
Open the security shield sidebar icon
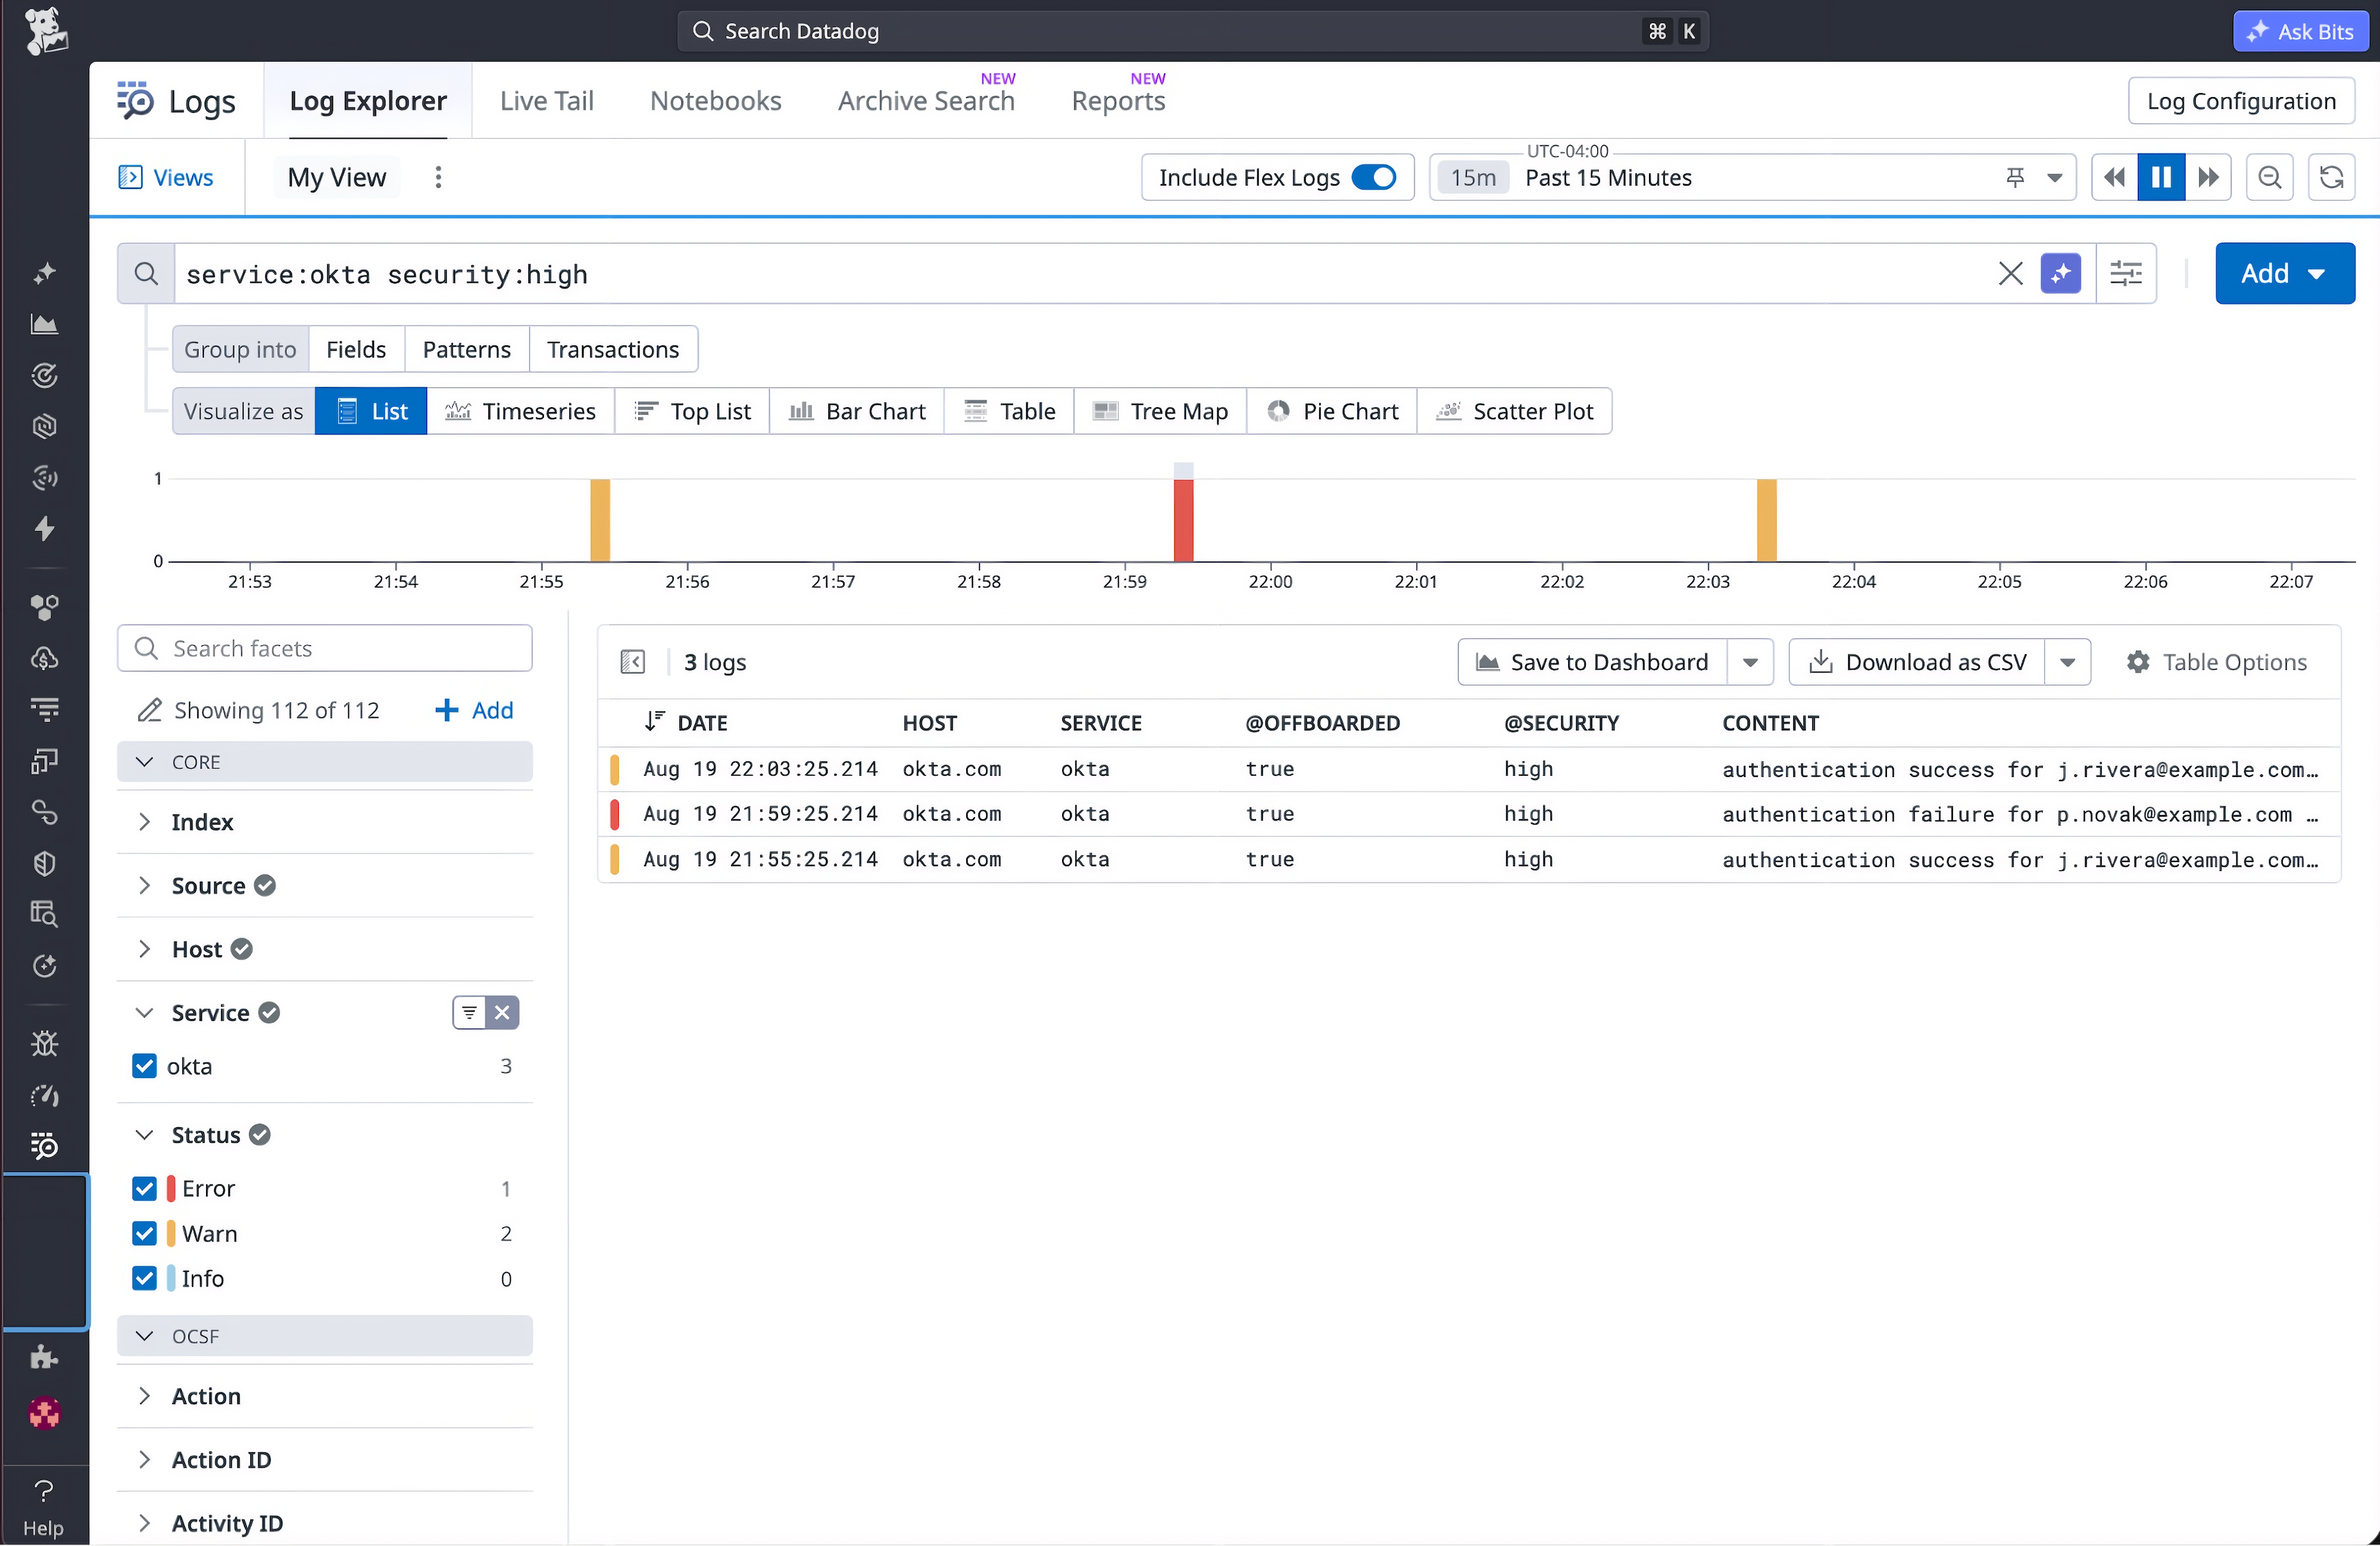click(44, 863)
